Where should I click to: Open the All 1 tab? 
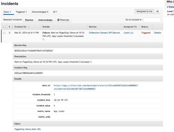55,12
